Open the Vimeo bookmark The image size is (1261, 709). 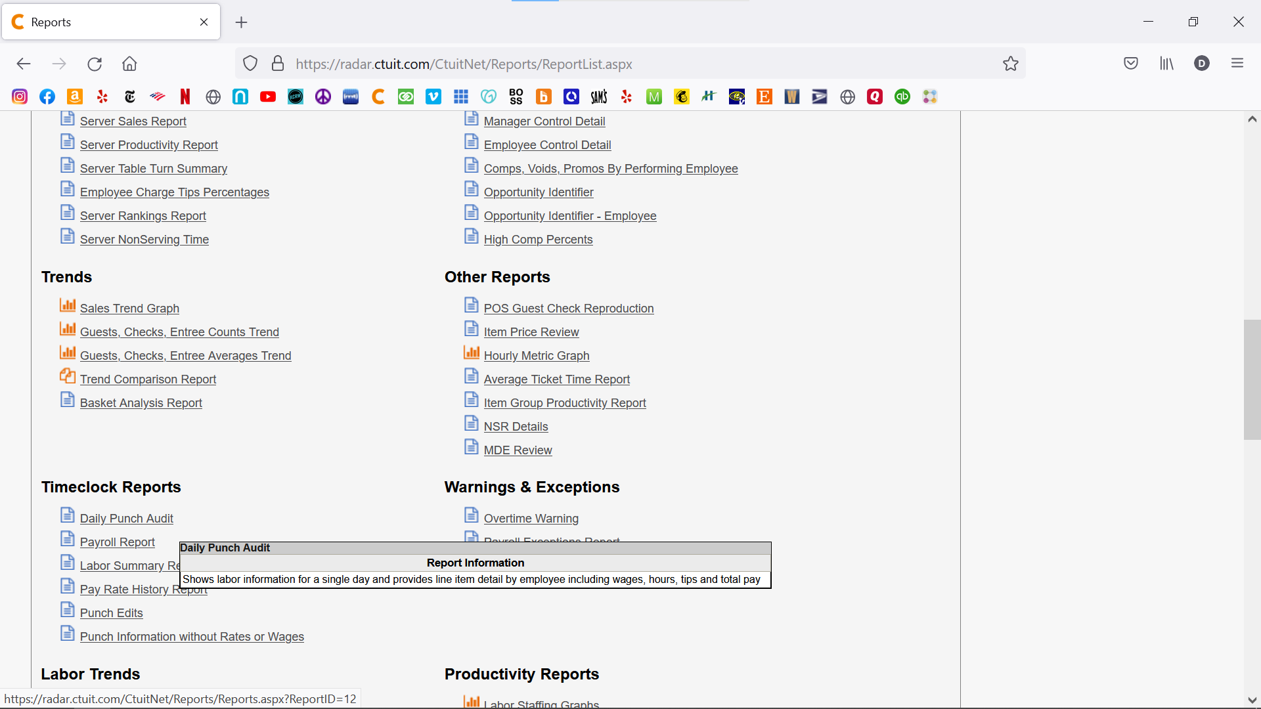point(433,97)
